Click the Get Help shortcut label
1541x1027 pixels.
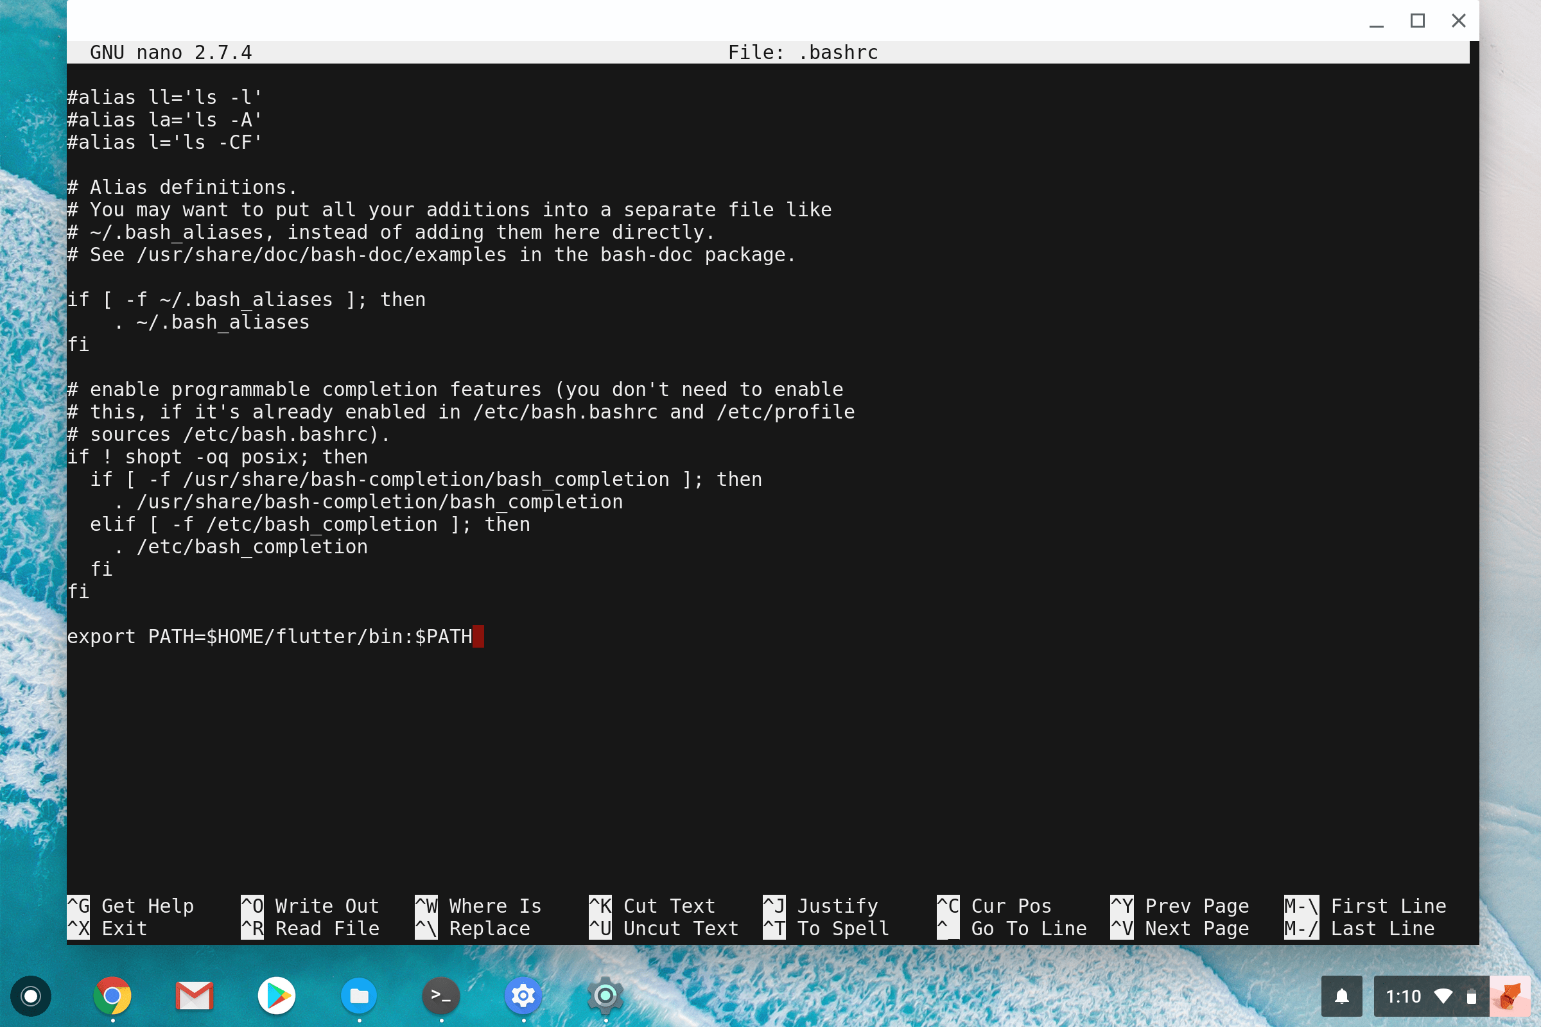(x=148, y=906)
